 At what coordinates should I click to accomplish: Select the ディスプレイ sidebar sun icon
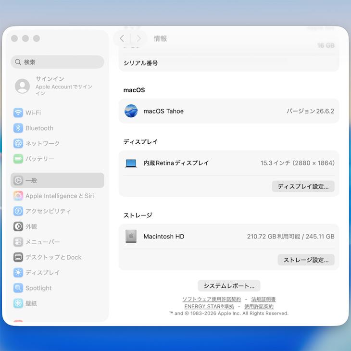tap(18, 273)
